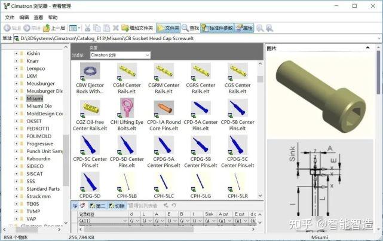
Task: Click the Sink column header
Action: point(209,214)
